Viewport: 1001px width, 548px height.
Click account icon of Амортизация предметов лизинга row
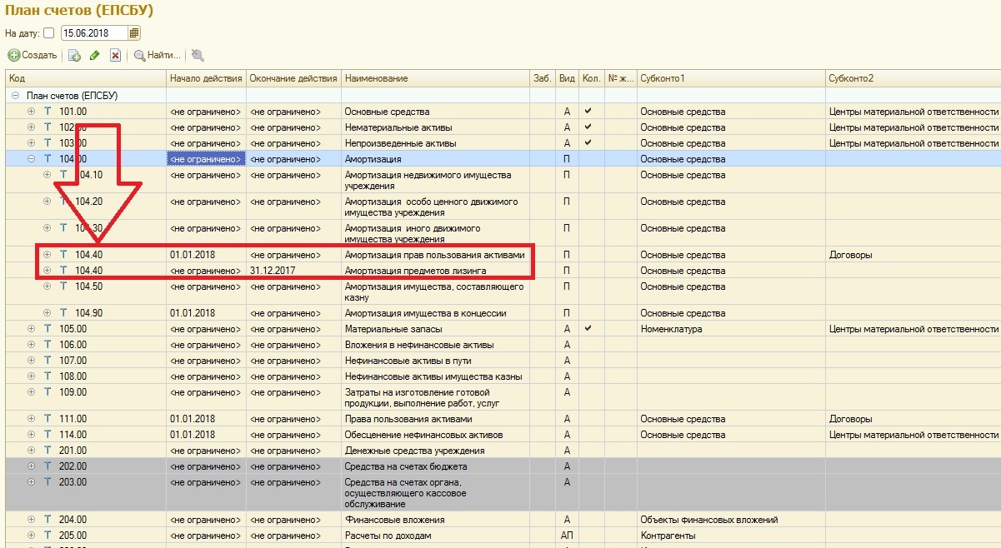pyautogui.click(x=63, y=271)
